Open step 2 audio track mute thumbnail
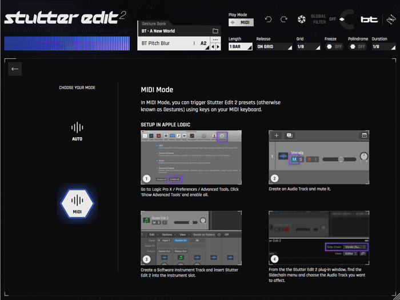Viewport: 400px width, 300px height. click(319, 157)
